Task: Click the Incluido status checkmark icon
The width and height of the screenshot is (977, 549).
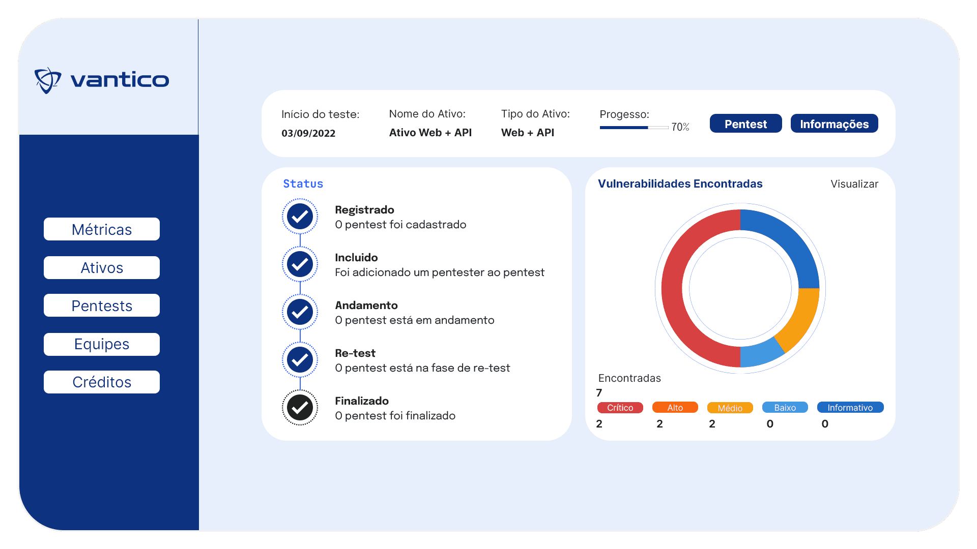Action: coord(300,264)
